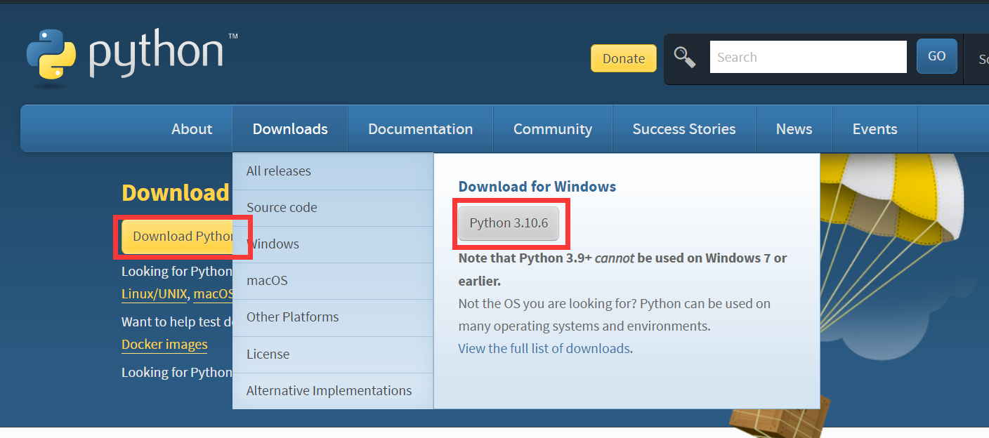The height and width of the screenshot is (438, 989).
Task: Open the News nav menu
Action: coord(794,129)
